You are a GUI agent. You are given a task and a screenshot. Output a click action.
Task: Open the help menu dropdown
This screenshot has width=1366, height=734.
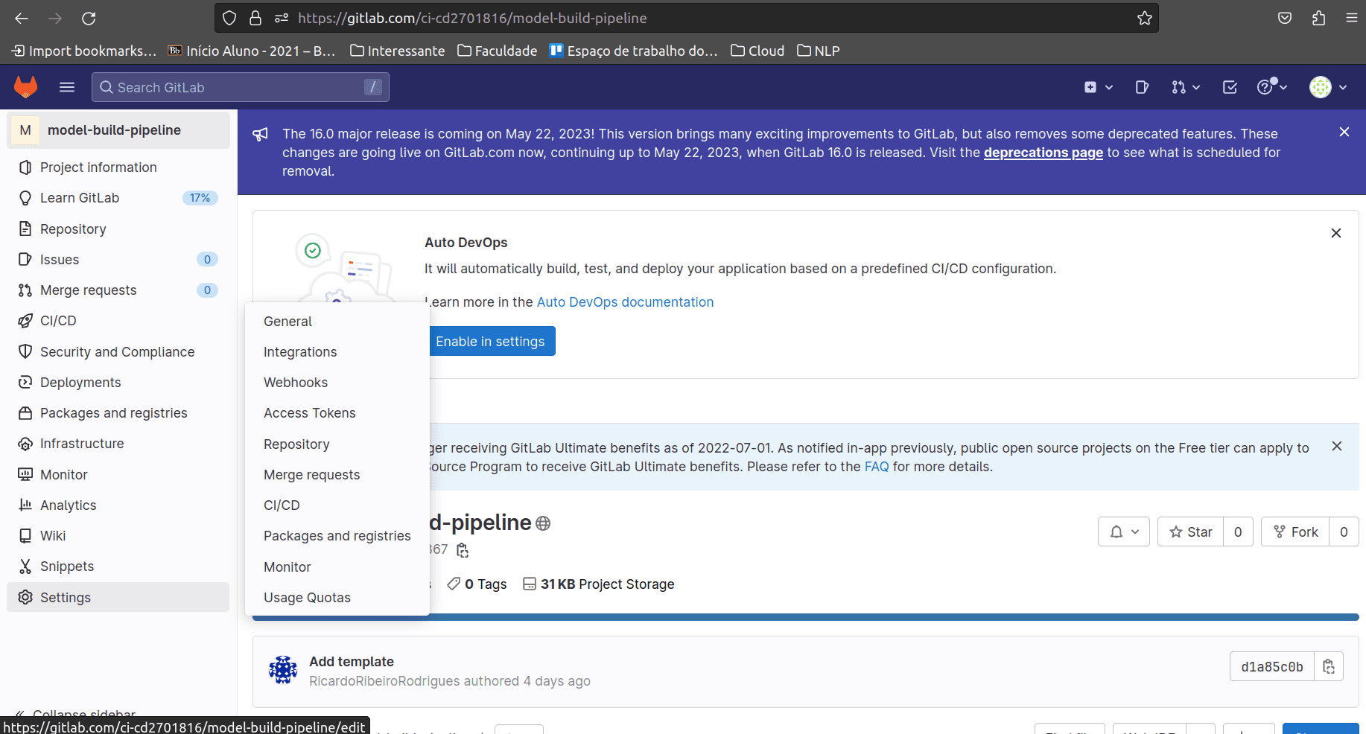pos(1272,87)
